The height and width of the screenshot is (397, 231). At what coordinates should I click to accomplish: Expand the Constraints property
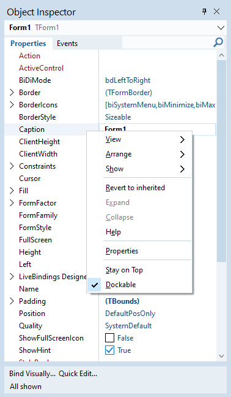click(12, 166)
